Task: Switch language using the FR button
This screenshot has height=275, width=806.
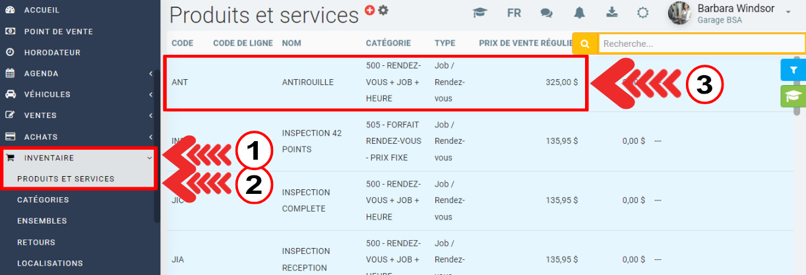Action: [514, 13]
